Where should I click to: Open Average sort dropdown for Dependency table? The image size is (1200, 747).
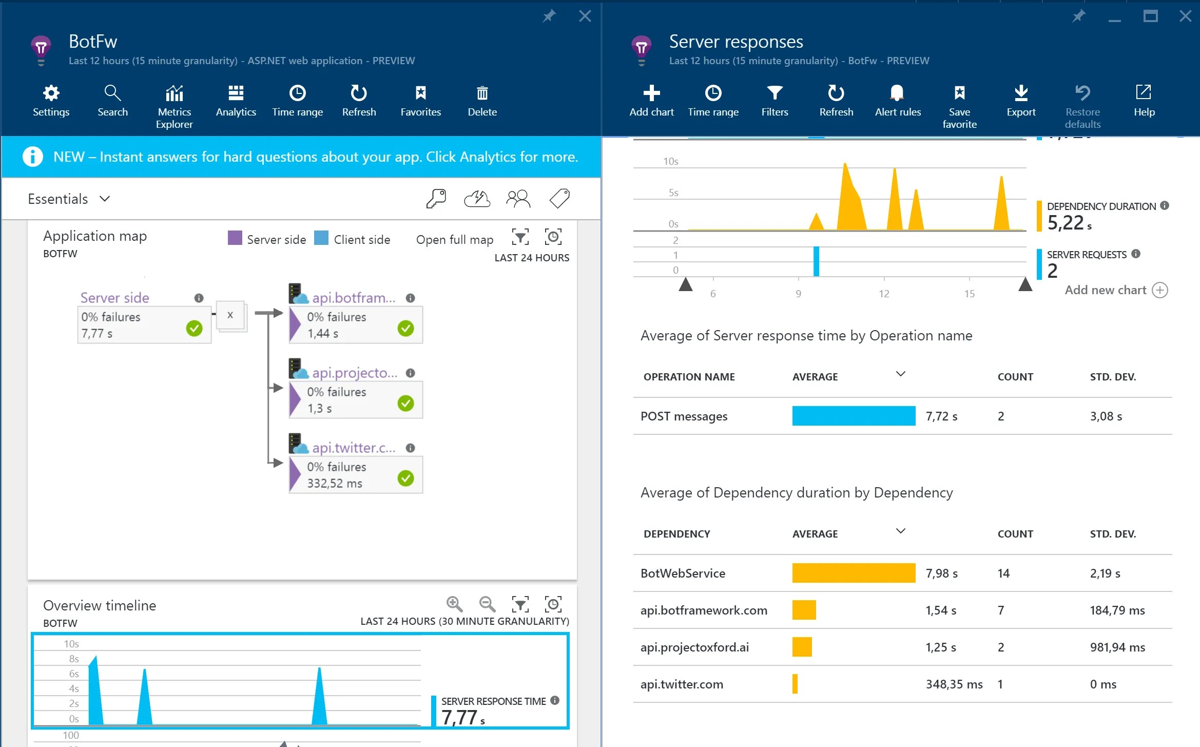click(900, 531)
